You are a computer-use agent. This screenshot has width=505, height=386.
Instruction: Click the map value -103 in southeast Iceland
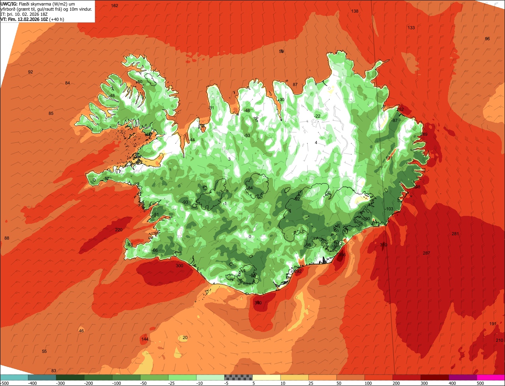click(x=389, y=209)
